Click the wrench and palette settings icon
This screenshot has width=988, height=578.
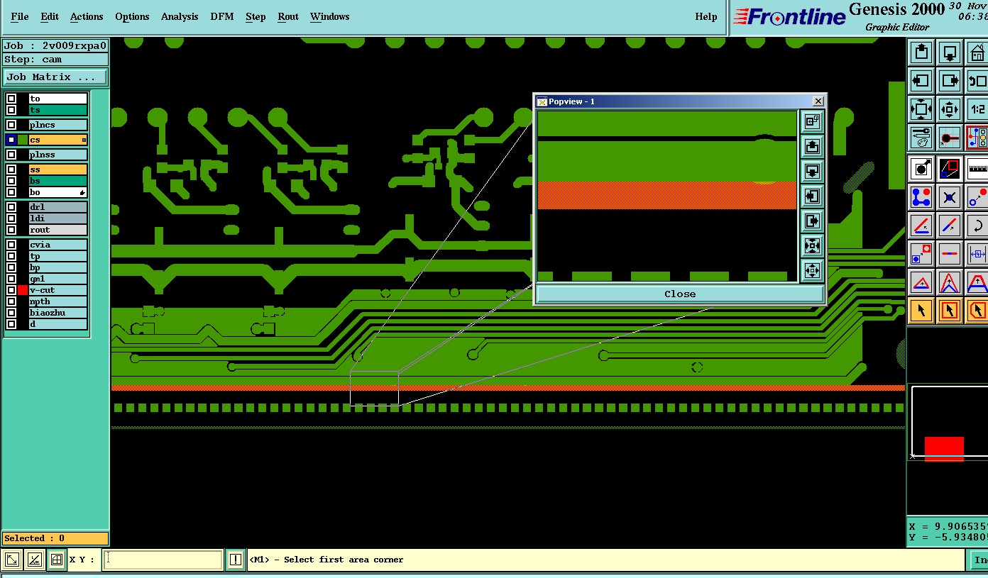click(x=921, y=138)
